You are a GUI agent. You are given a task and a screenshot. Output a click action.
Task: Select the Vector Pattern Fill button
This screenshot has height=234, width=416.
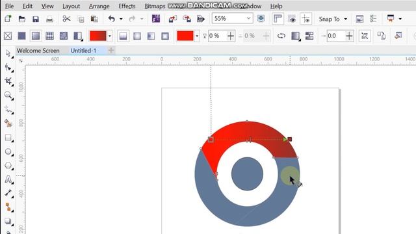pyautogui.click(x=49, y=36)
